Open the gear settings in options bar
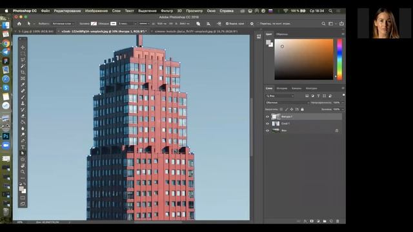This screenshot has height=232, width=413. point(252,24)
